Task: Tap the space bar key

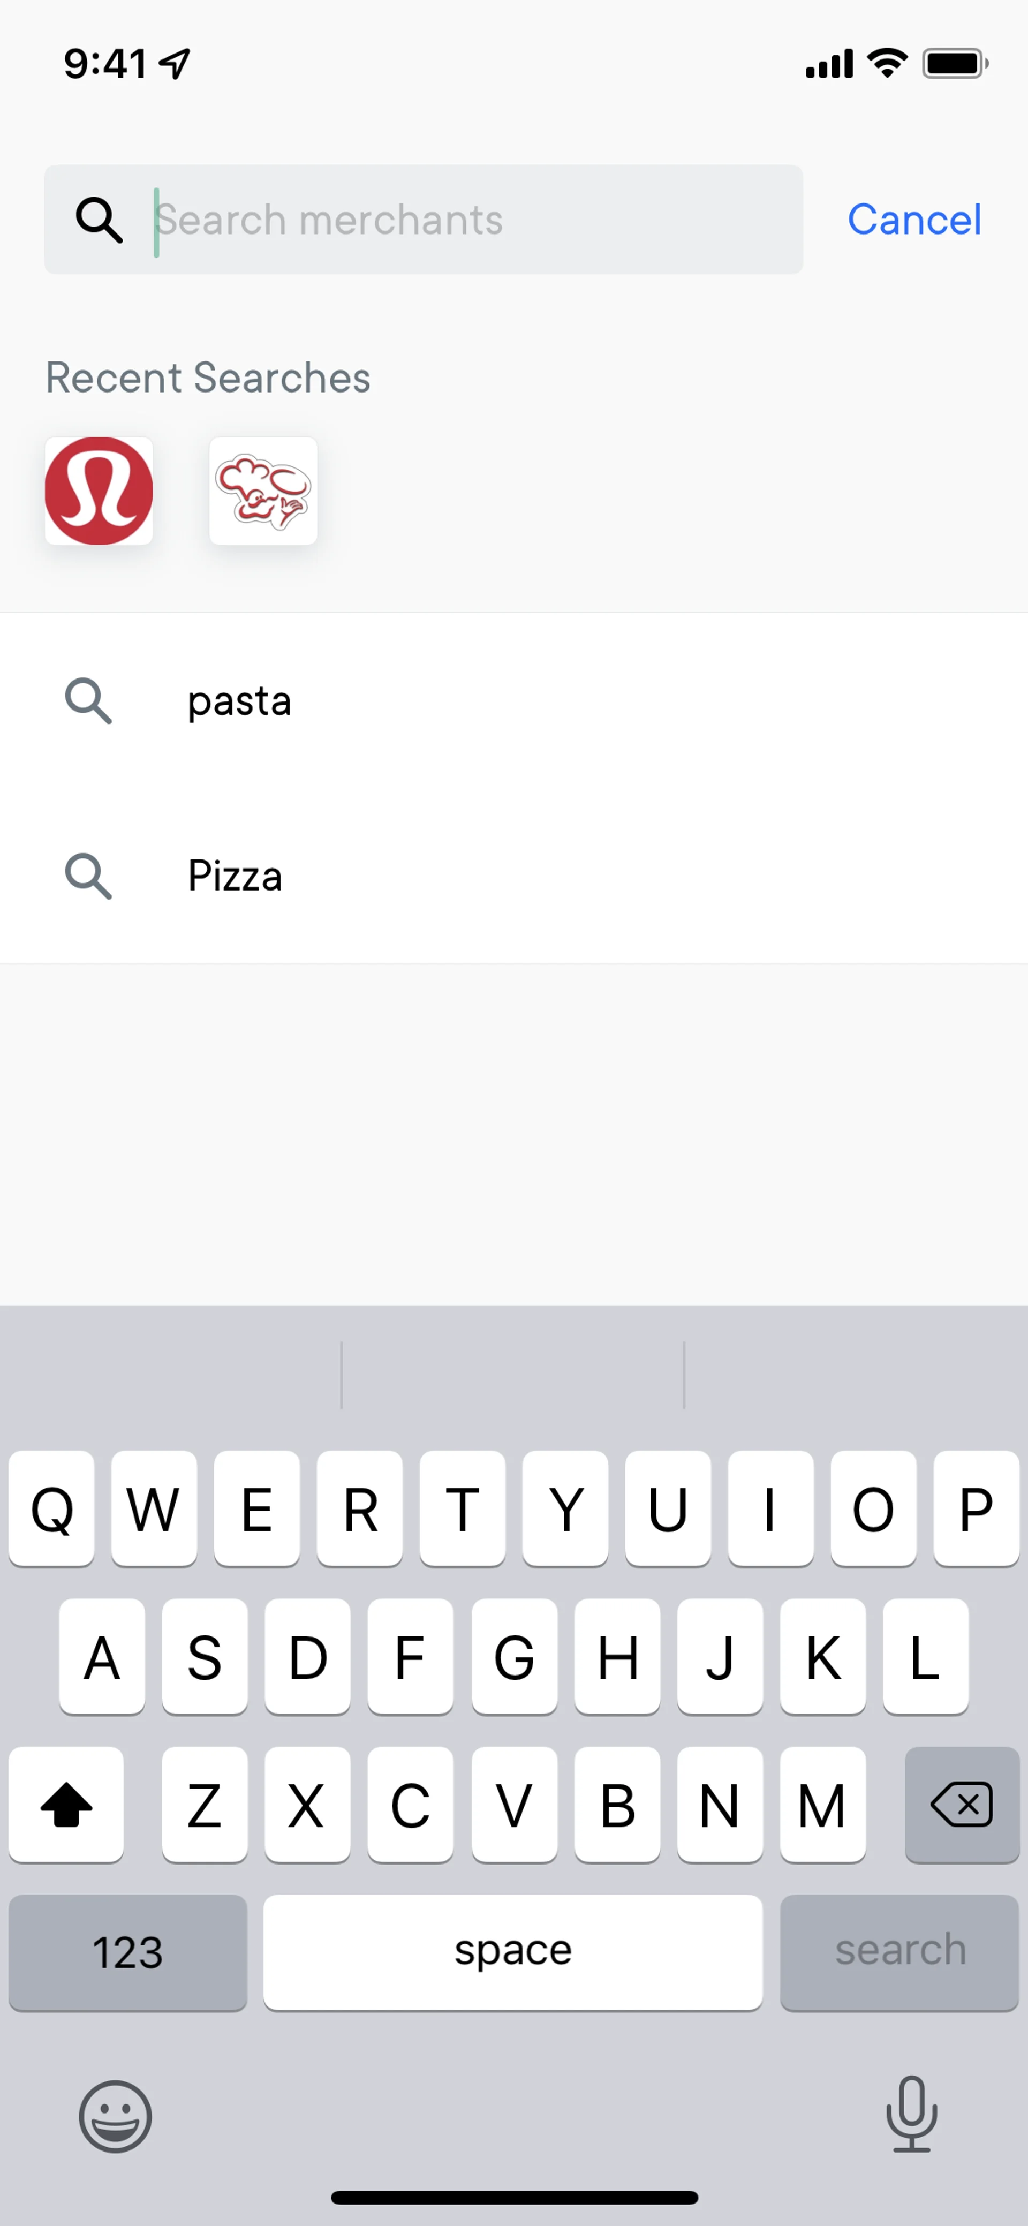Action: coord(513,1953)
